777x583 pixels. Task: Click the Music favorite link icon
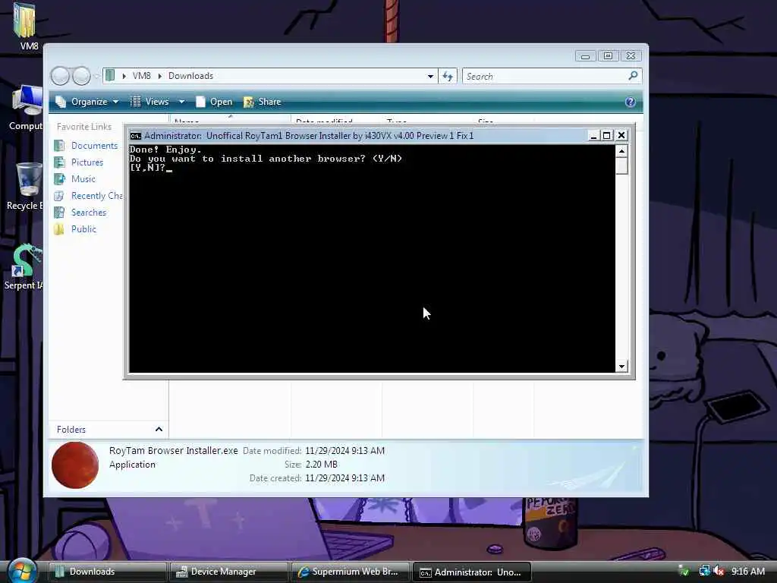point(59,179)
